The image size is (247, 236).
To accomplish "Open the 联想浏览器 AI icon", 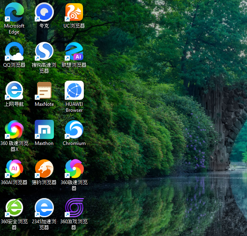I will 74,51.
